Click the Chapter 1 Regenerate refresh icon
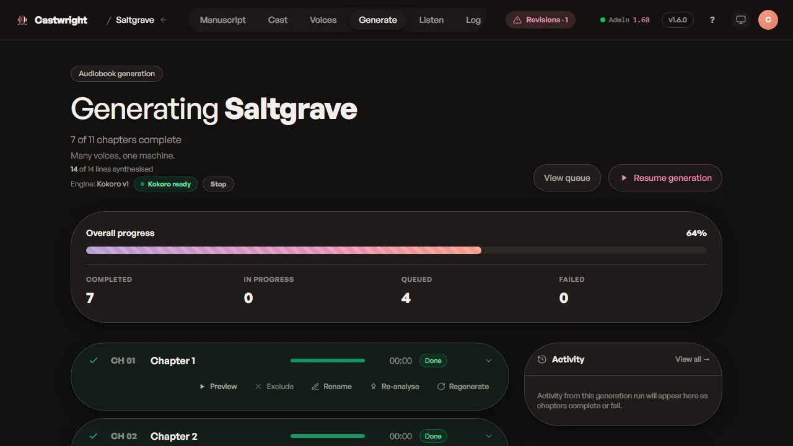The width and height of the screenshot is (793, 446). (441, 387)
